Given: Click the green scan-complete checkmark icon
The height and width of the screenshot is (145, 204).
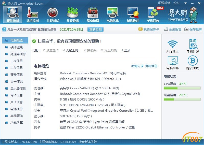Looking at the screenshot, I should click(34, 41).
